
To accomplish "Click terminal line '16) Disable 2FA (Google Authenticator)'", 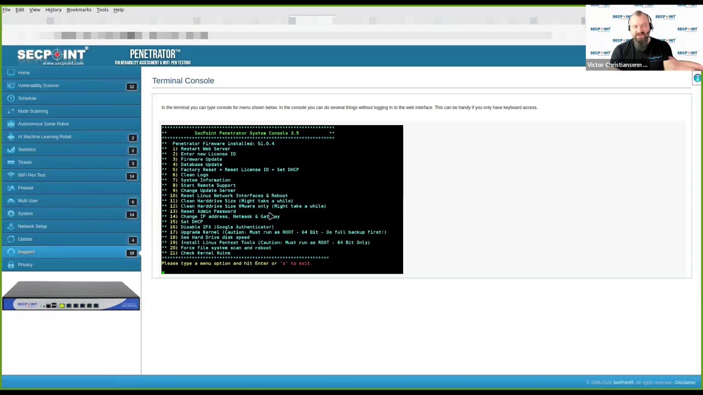I will 222,227.
